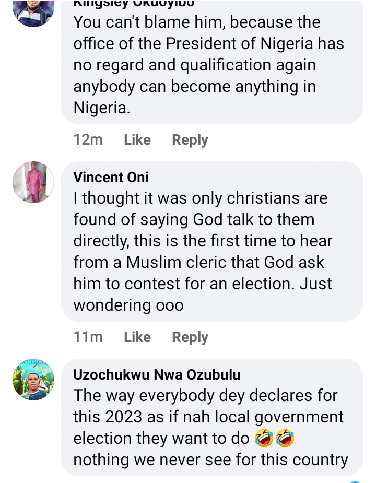Tap the second laughing emoji in Uzochukwu's comment
This screenshot has height=483, width=376.
[x=285, y=439]
